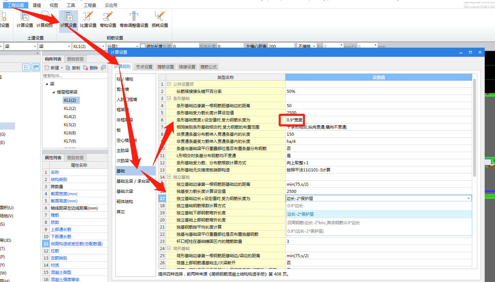The height and width of the screenshot is (282, 495).
Task: Collapse 梁 tree node
Action: pos(46,84)
